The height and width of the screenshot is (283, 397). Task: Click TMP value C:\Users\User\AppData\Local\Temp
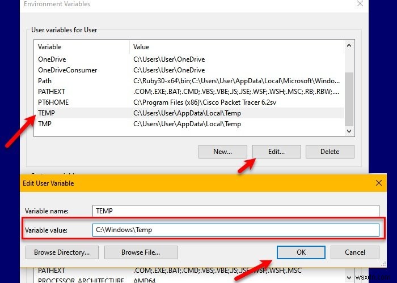(x=187, y=124)
